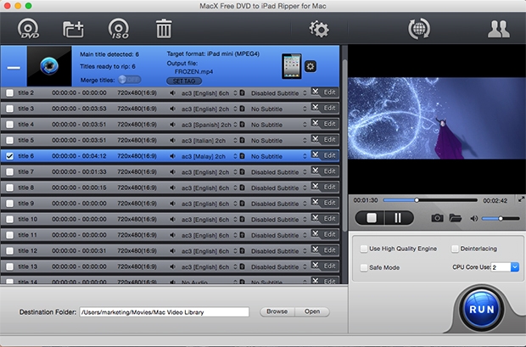Image resolution: width=526 pixels, height=347 pixels.
Task: Click the Destination Folder path field
Action: pyautogui.click(x=164, y=312)
